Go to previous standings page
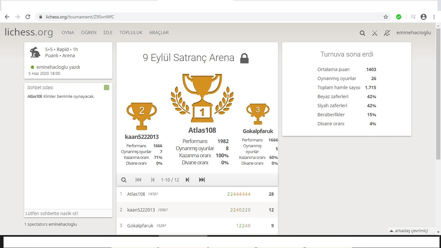 (153, 180)
